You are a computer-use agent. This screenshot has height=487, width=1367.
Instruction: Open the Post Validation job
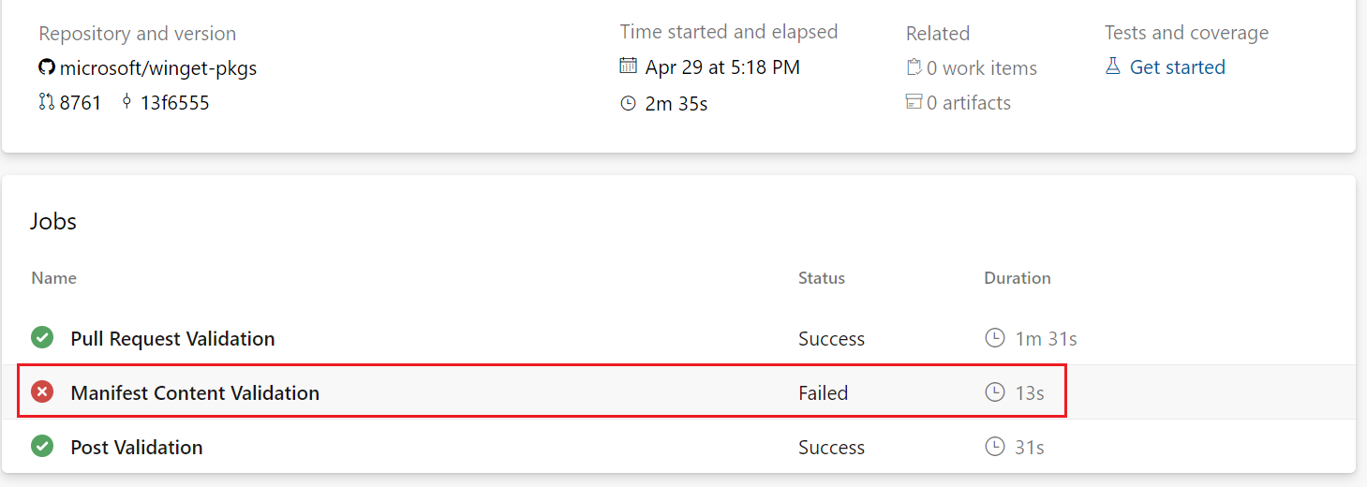pos(137,447)
